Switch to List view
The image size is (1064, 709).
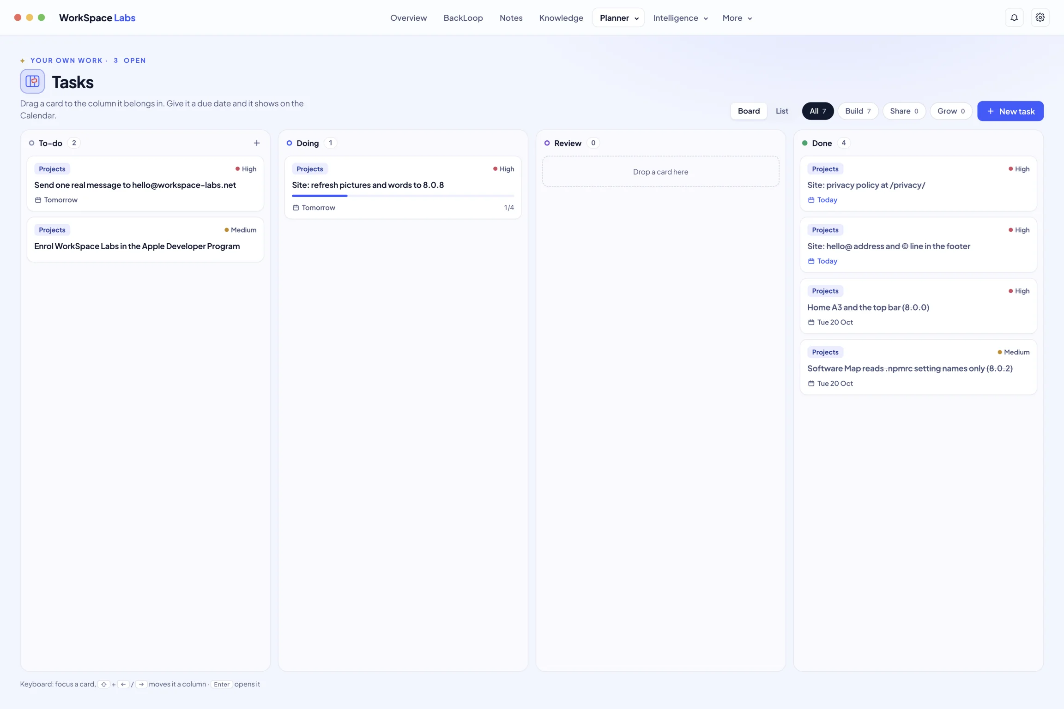[782, 111]
